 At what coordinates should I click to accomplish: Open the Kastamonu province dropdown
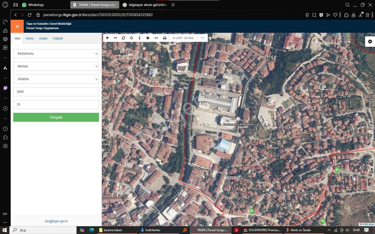pyautogui.click(x=56, y=54)
